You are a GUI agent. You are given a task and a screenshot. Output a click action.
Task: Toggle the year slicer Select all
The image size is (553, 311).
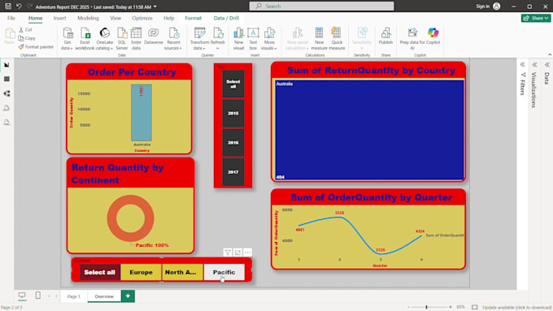(233, 84)
